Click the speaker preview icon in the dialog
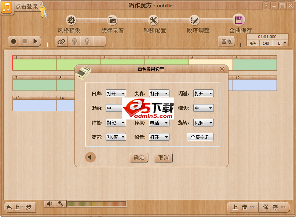 pos(90,157)
